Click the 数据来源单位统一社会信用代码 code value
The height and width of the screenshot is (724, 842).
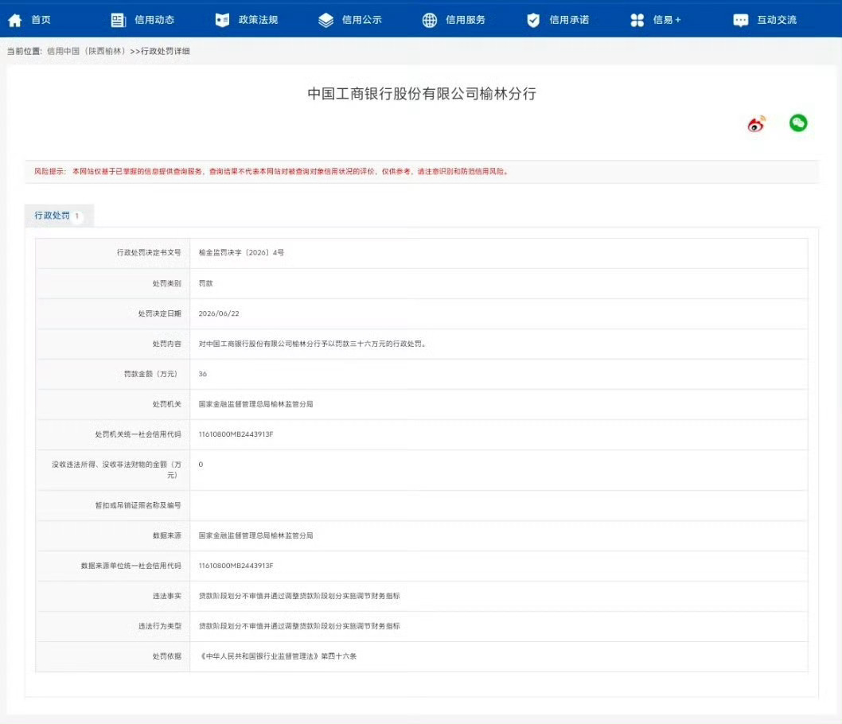(x=236, y=566)
